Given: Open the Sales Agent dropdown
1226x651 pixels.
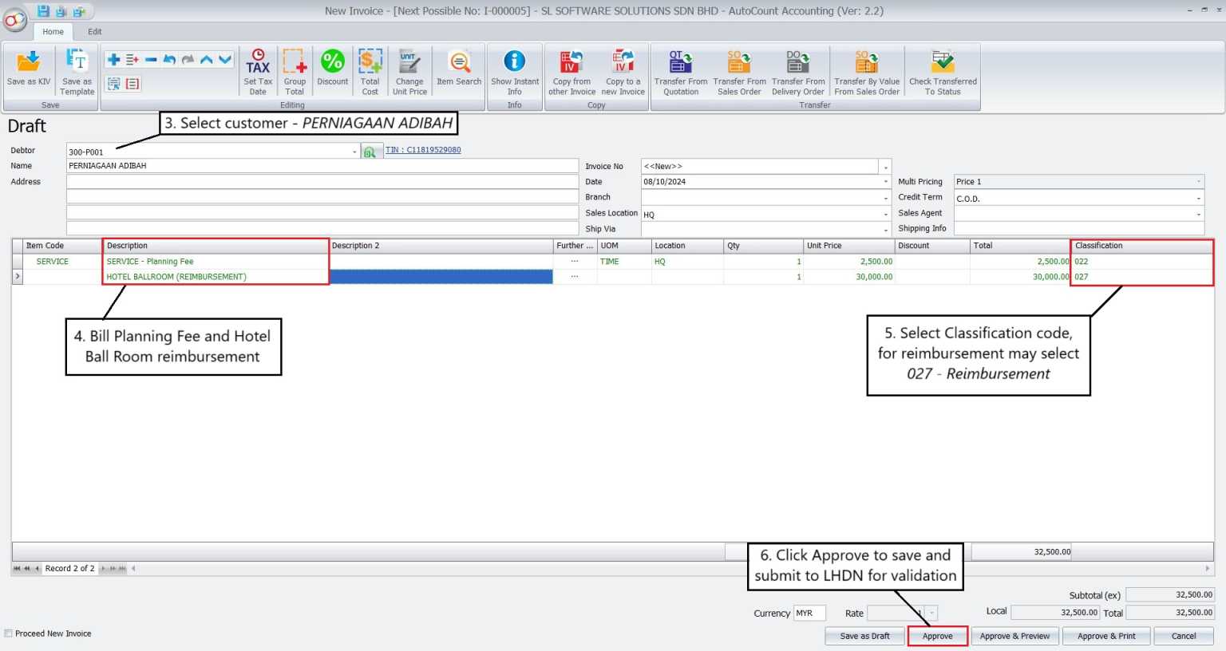Looking at the screenshot, I should pos(1198,214).
